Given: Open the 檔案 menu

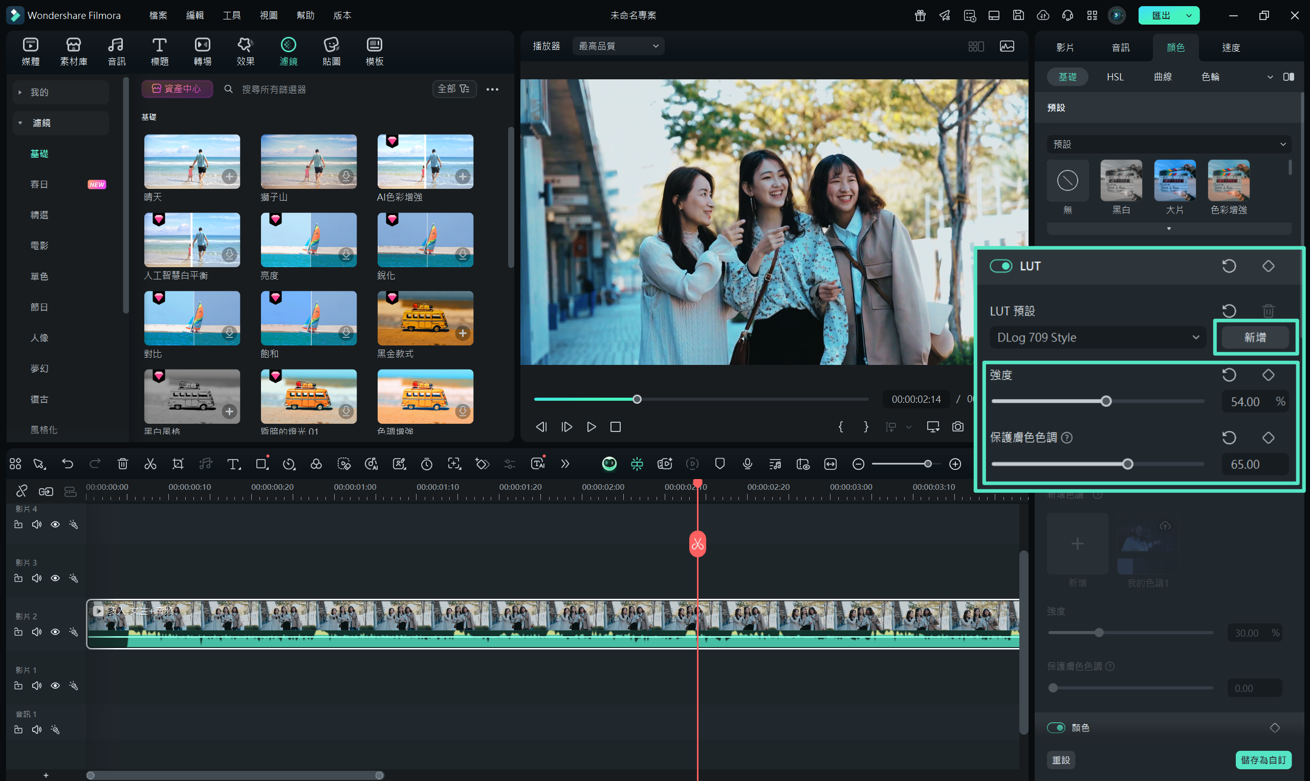Looking at the screenshot, I should (158, 15).
